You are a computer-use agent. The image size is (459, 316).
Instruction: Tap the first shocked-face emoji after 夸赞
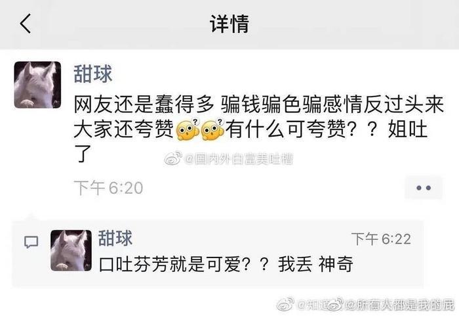(x=188, y=129)
